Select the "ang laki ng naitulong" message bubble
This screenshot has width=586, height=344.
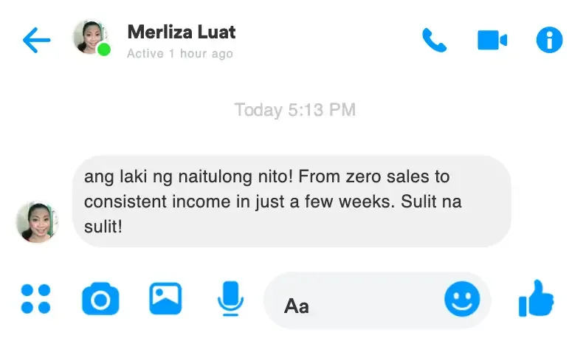pyautogui.click(x=291, y=201)
